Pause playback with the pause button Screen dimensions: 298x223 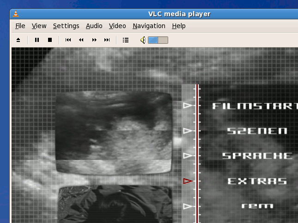(37, 40)
